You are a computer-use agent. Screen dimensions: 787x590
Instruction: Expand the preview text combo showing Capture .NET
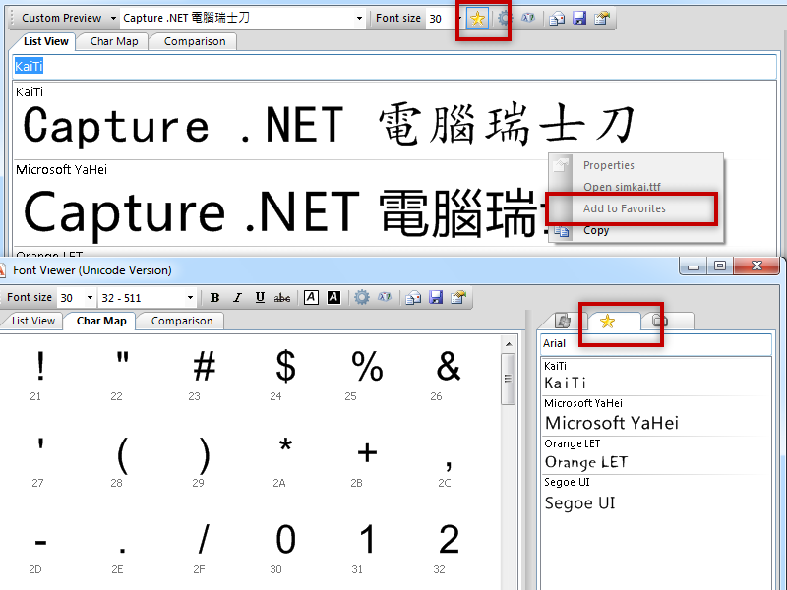[359, 19]
